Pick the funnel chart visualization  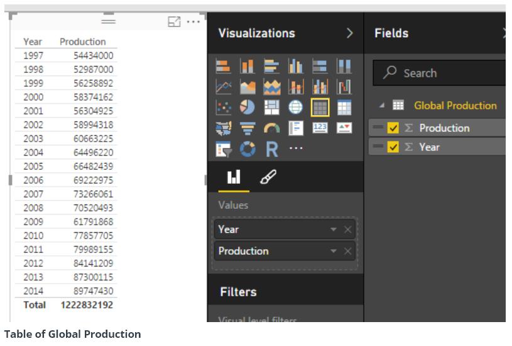click(x=248, y=128)
